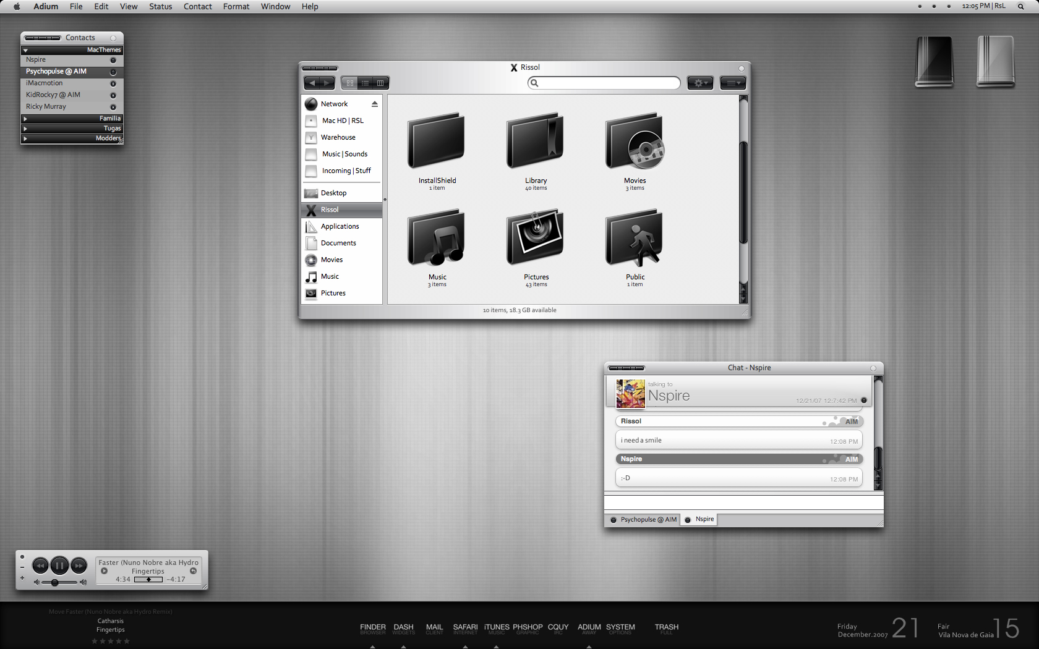Go forward in Finder window

tap(327, 83)
